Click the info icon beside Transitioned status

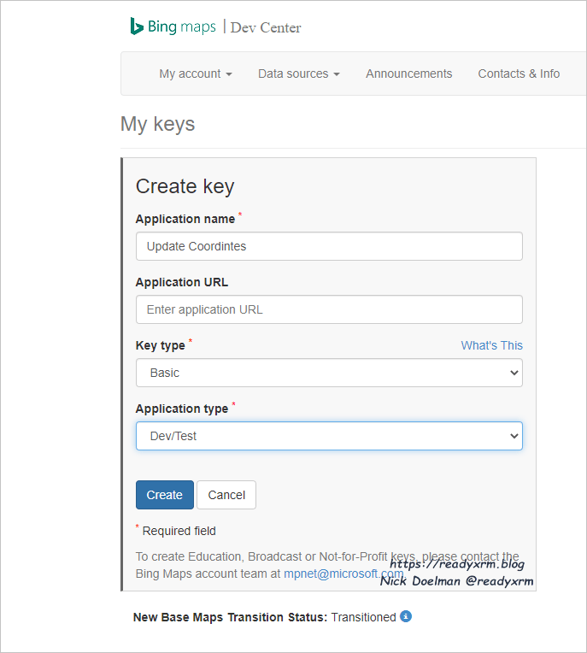point(406,616)
